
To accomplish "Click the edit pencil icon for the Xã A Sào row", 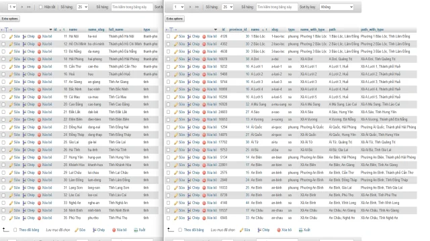I will click(x=176, y=112).
